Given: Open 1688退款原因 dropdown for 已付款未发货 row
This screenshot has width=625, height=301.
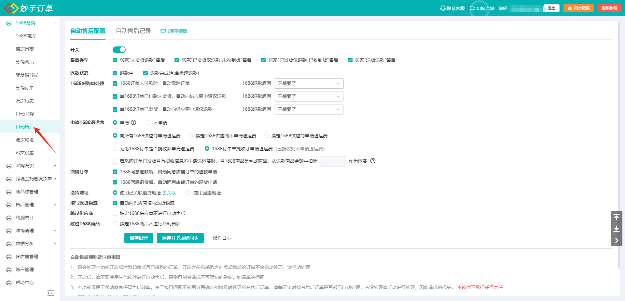Looking at the screenshot, I should pos(309,96).
